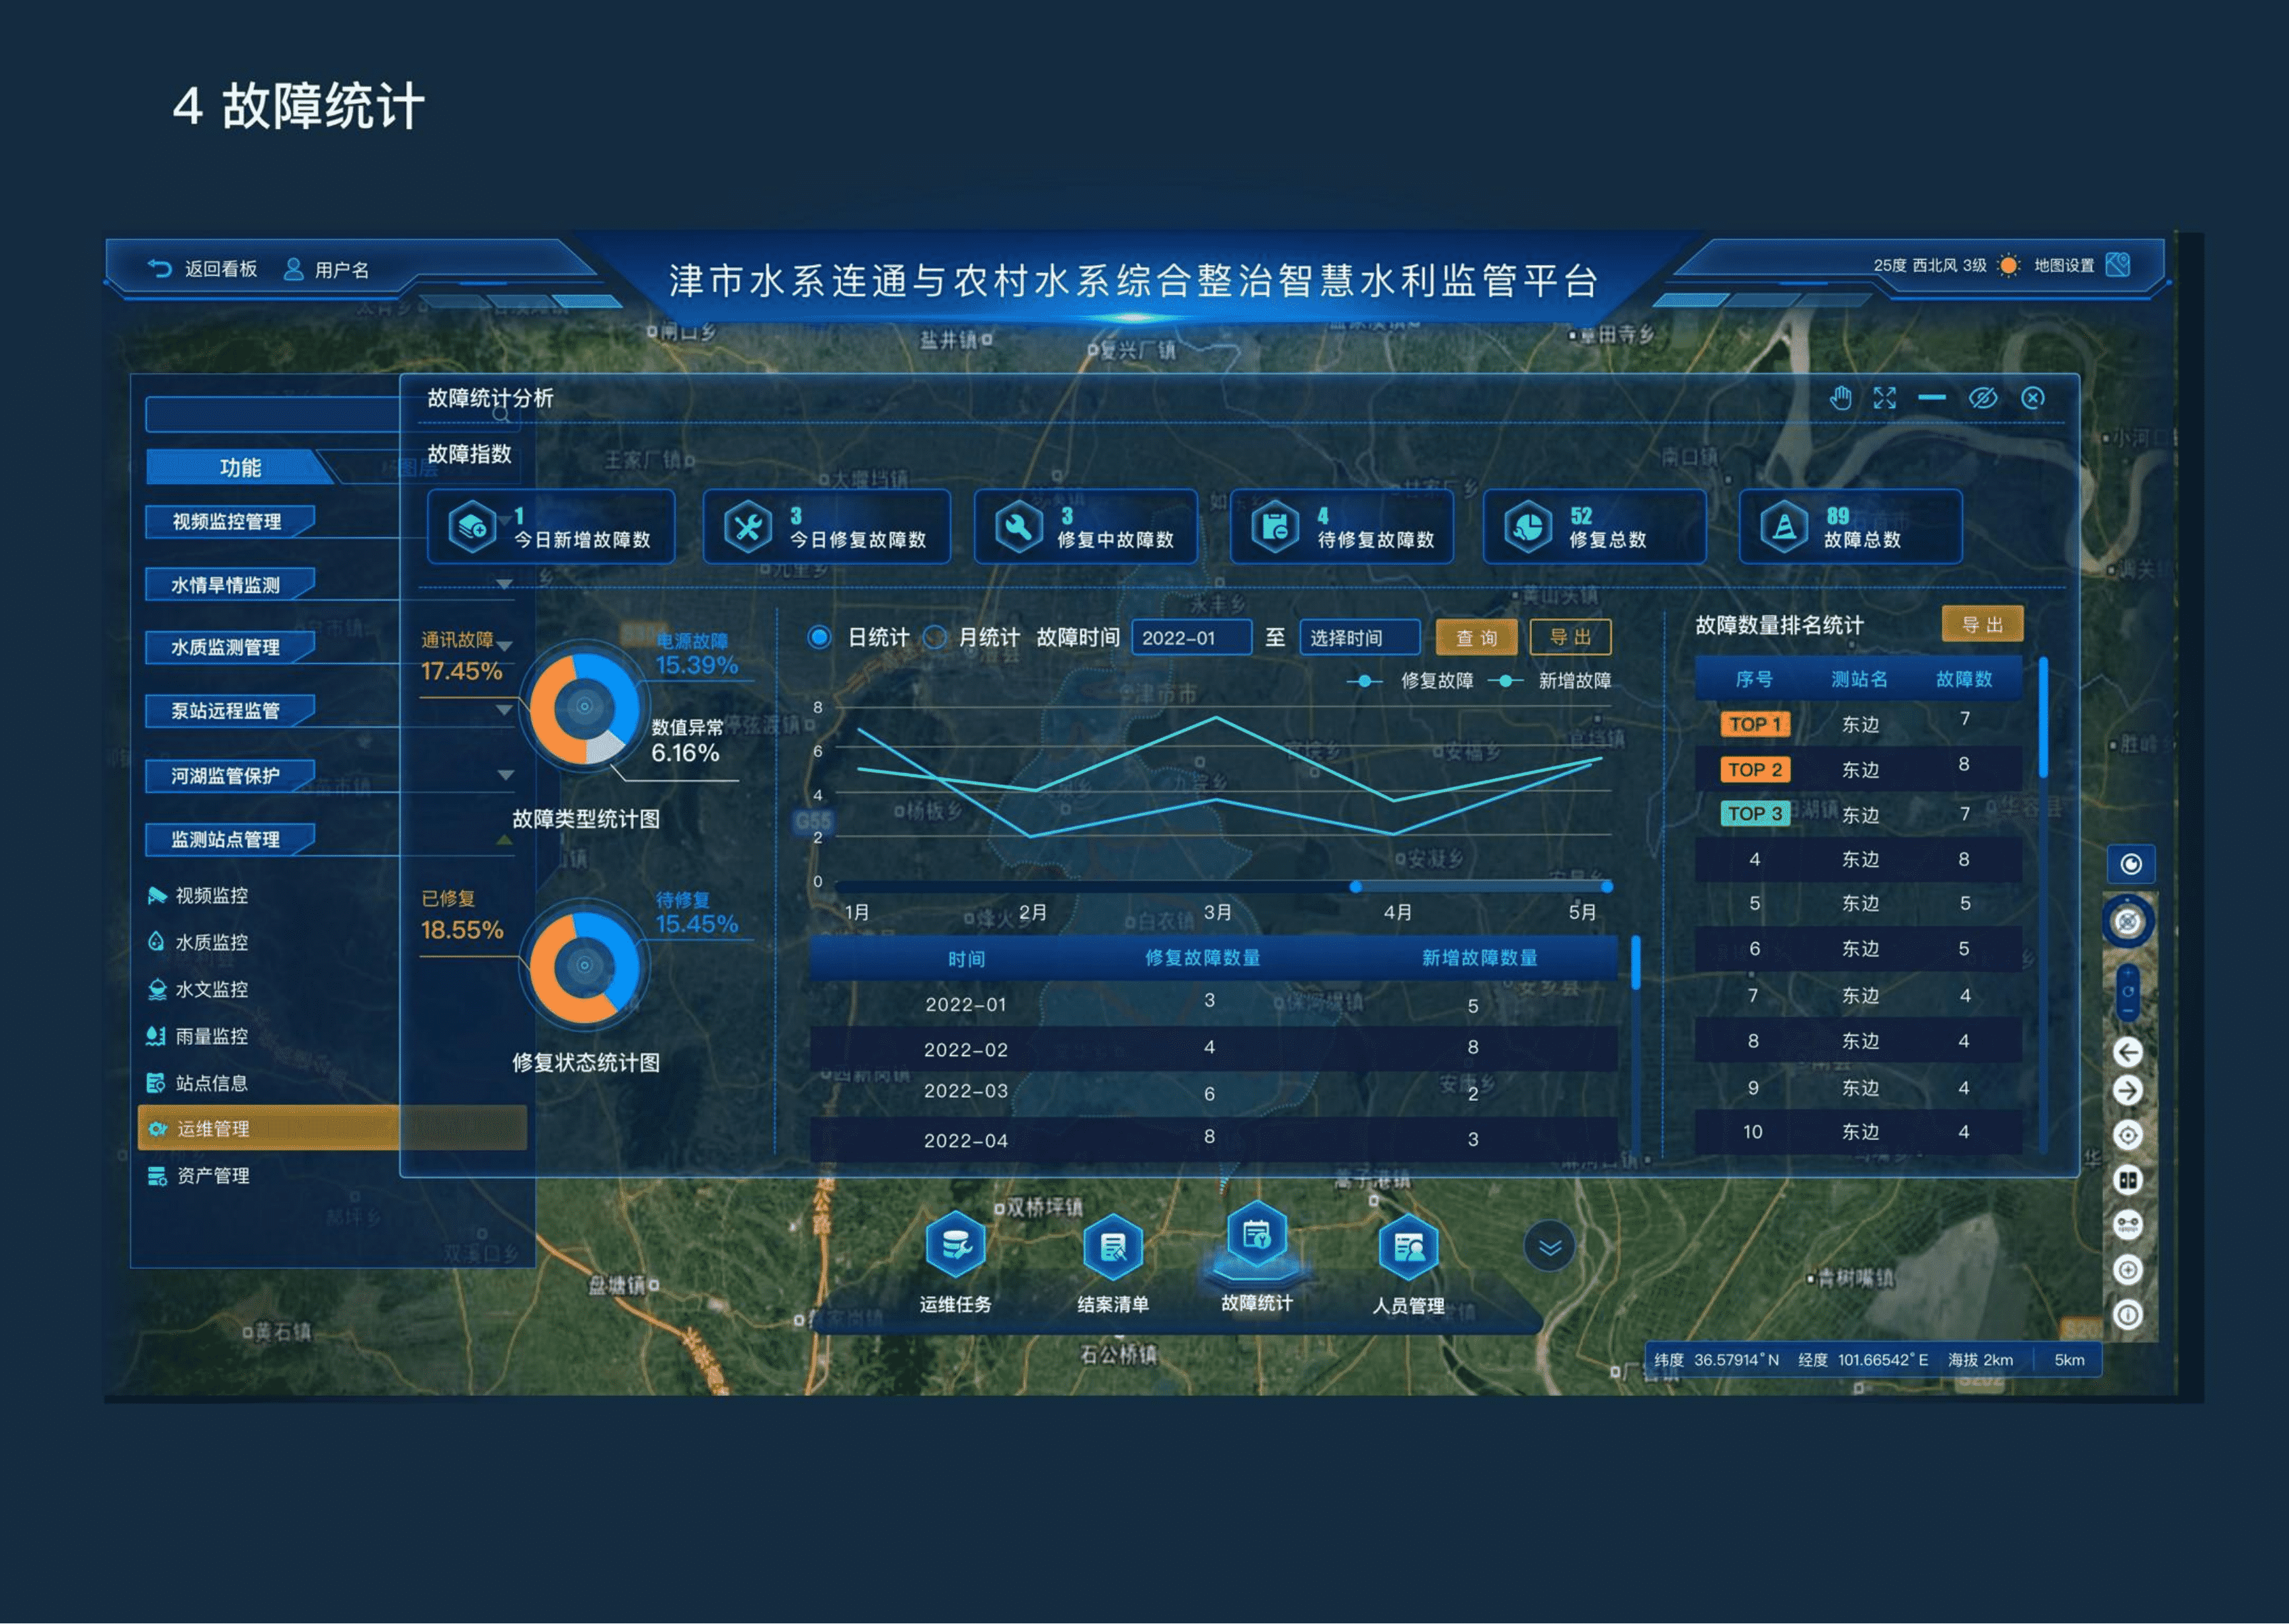Viewport: 2289px width, 1624px height.
Task: Click the fault ranking table scrollbar
Action: pyautogui.click(x=2043, y=717)
